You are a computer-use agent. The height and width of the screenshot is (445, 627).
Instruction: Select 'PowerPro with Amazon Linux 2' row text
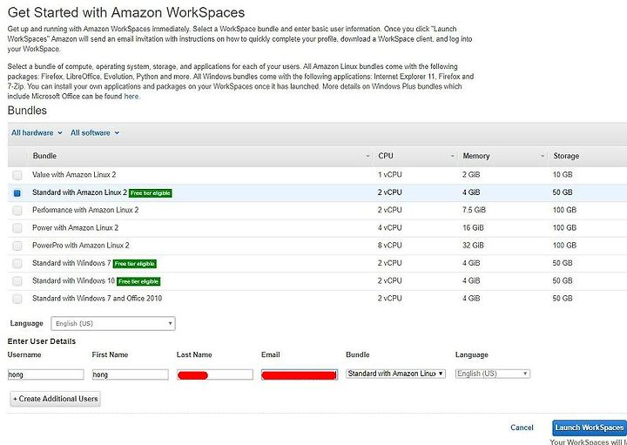click(x=81, y=245)
